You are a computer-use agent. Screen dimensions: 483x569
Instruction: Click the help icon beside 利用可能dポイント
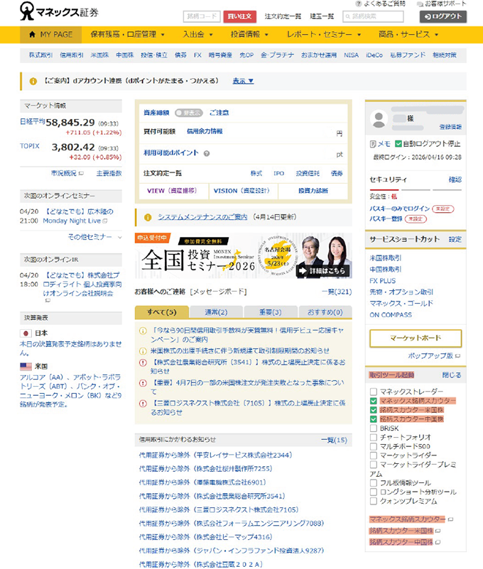coord(207,153)
